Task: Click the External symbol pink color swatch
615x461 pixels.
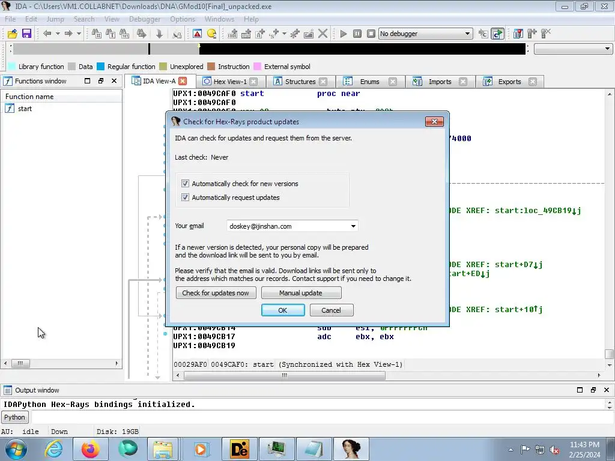Action: coord(258,67)
